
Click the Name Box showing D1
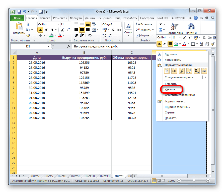tap(28, 46)
